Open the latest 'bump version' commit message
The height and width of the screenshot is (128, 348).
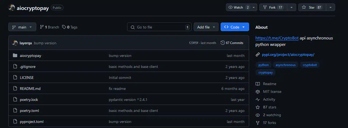pos(45,43)
